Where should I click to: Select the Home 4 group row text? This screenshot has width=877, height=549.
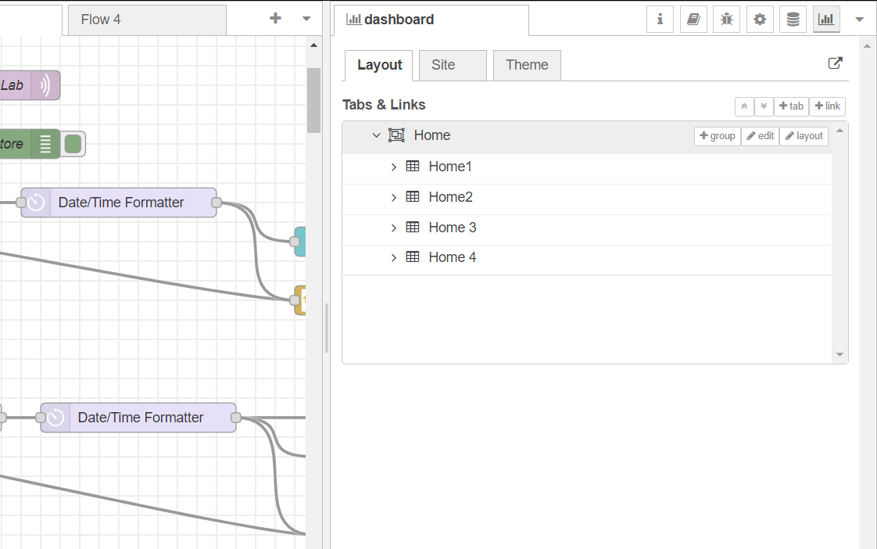pyautogui.click(x=453, y=257)
